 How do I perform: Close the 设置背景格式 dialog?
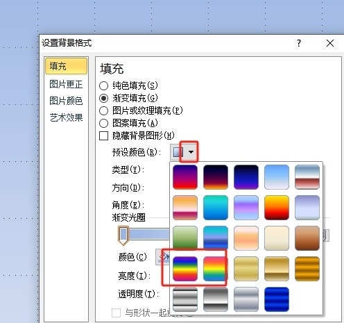click(x=330, y=43)
